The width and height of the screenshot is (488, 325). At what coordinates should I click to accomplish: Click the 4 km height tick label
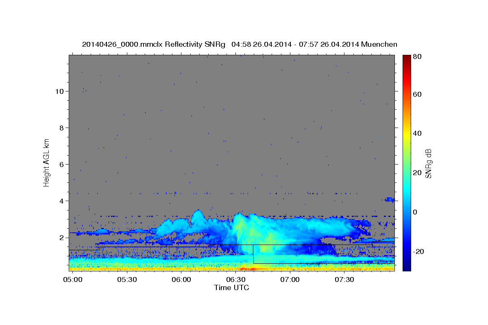click(61, 201)
